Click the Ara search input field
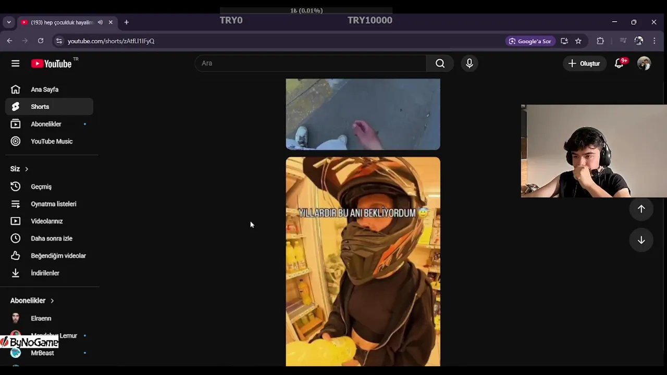The image size is (667, 375). [311, 63]
